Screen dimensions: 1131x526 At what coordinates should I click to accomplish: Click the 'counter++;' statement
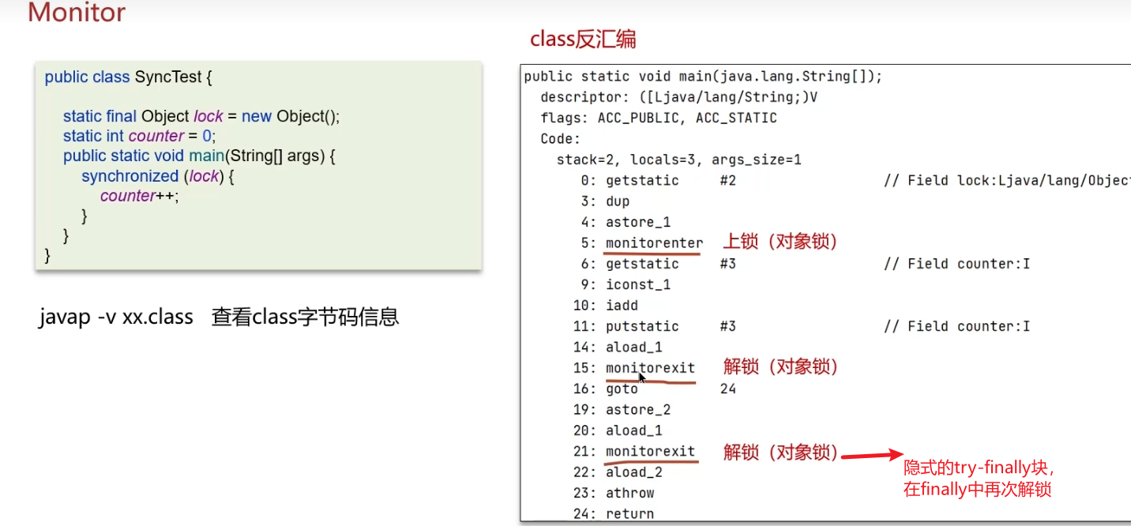(x=140, y=196)
